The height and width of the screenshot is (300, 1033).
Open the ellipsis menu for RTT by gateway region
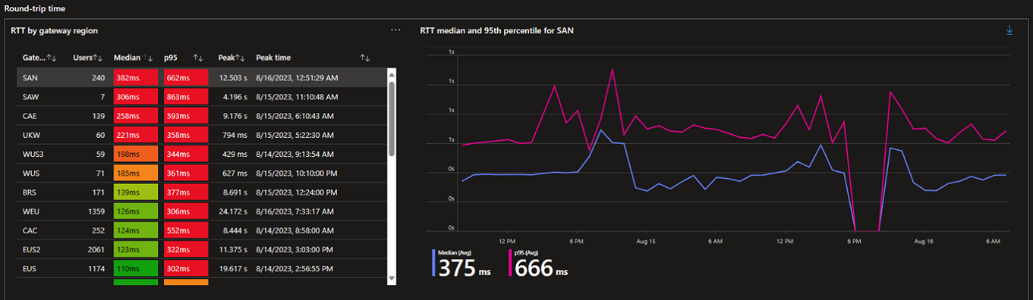[395, 30]
